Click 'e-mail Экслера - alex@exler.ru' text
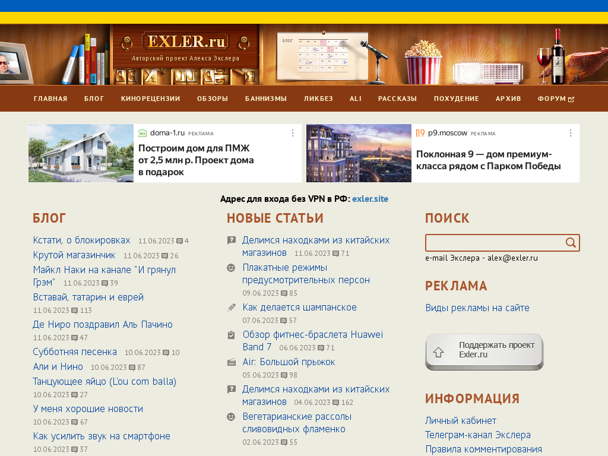 coord(481,258)
